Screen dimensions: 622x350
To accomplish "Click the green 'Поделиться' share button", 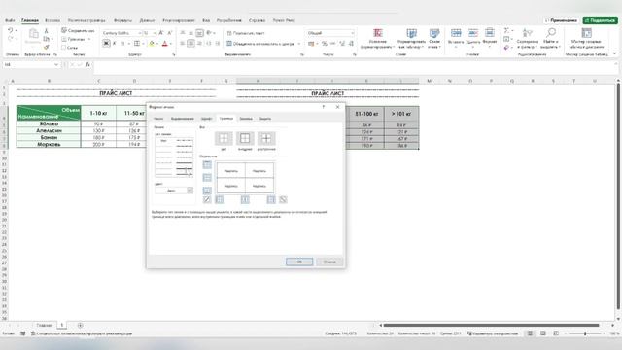I will pyautogui.click(x=601, y=20).
